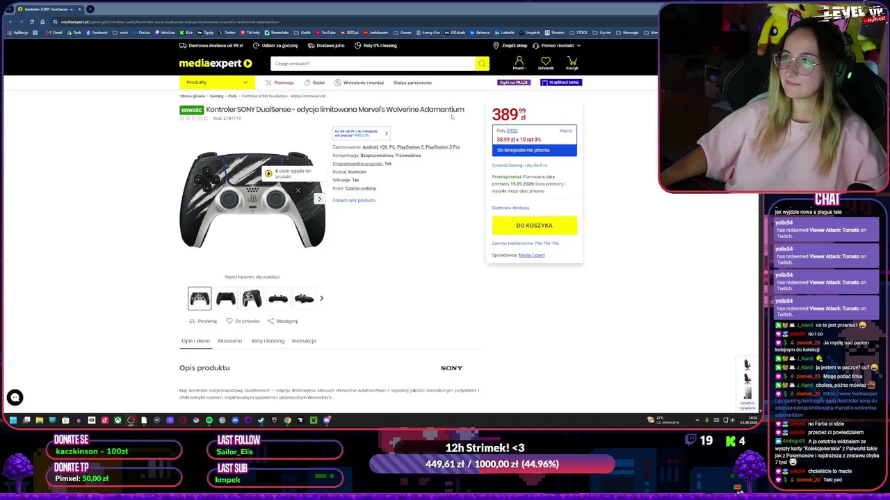This screenshot has width=890, height=500.
Task: Click the Raty 0% i leasing header link
Action: [x=375, y=46]
